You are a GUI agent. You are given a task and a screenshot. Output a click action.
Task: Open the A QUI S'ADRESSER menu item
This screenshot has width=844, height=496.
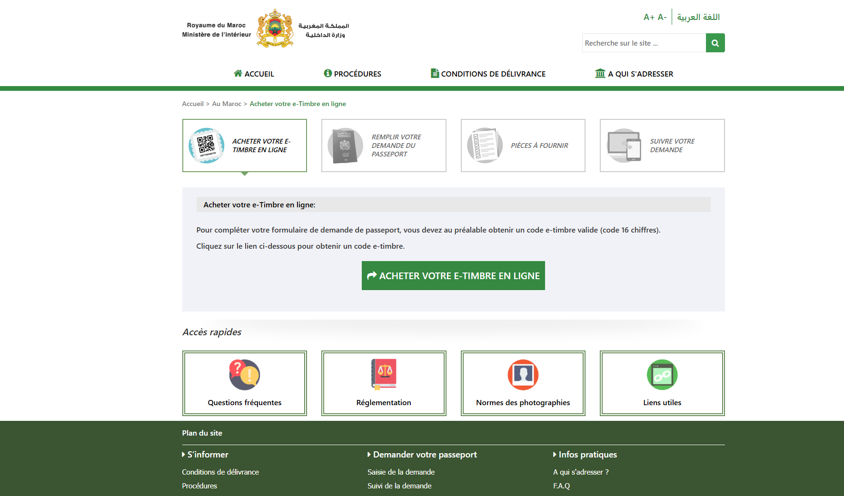pyautogui.click(x=634, y=74)
